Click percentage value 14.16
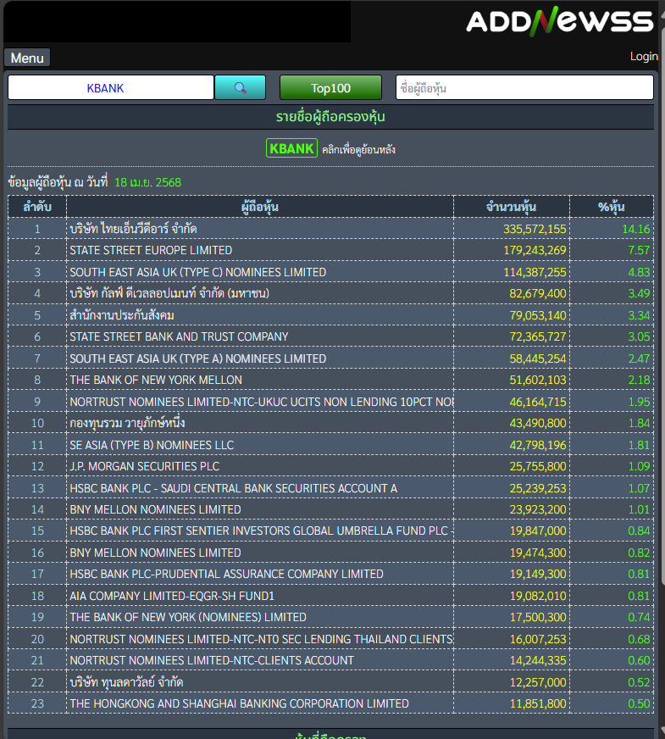665x739 pixels. (636, 229)
